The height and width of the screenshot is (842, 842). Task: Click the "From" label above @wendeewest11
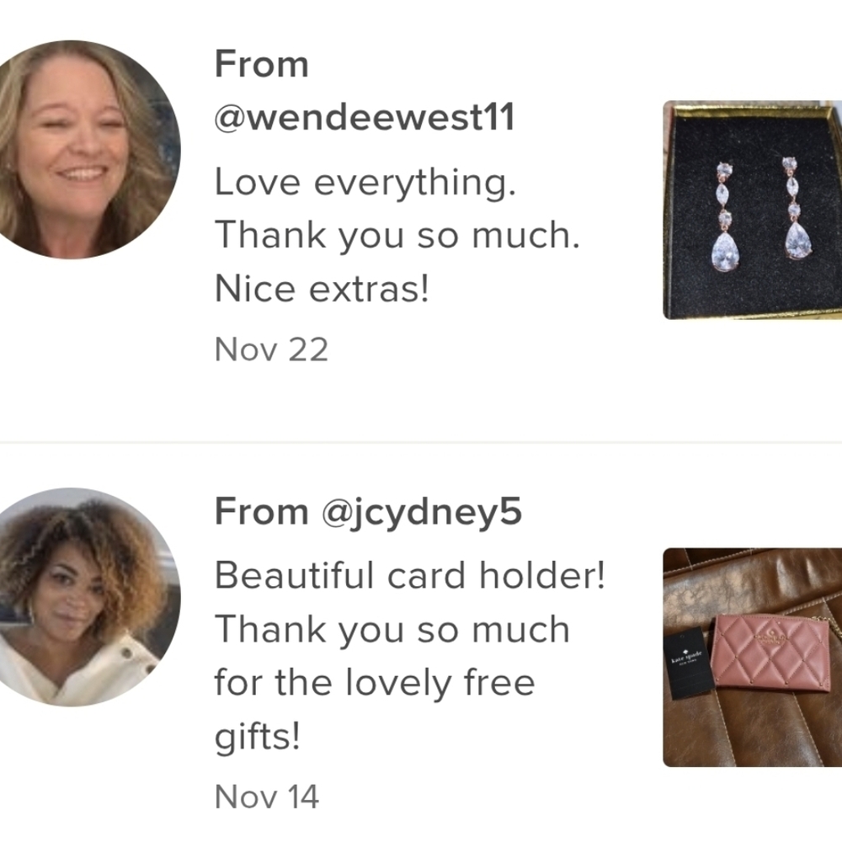point(262,64)
